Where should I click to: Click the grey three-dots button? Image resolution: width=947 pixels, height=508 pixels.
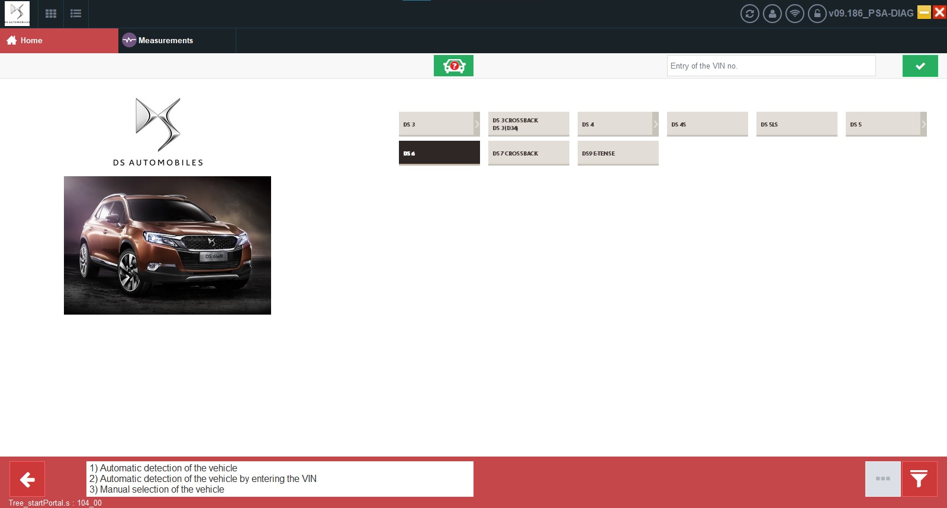click(882, 479)
